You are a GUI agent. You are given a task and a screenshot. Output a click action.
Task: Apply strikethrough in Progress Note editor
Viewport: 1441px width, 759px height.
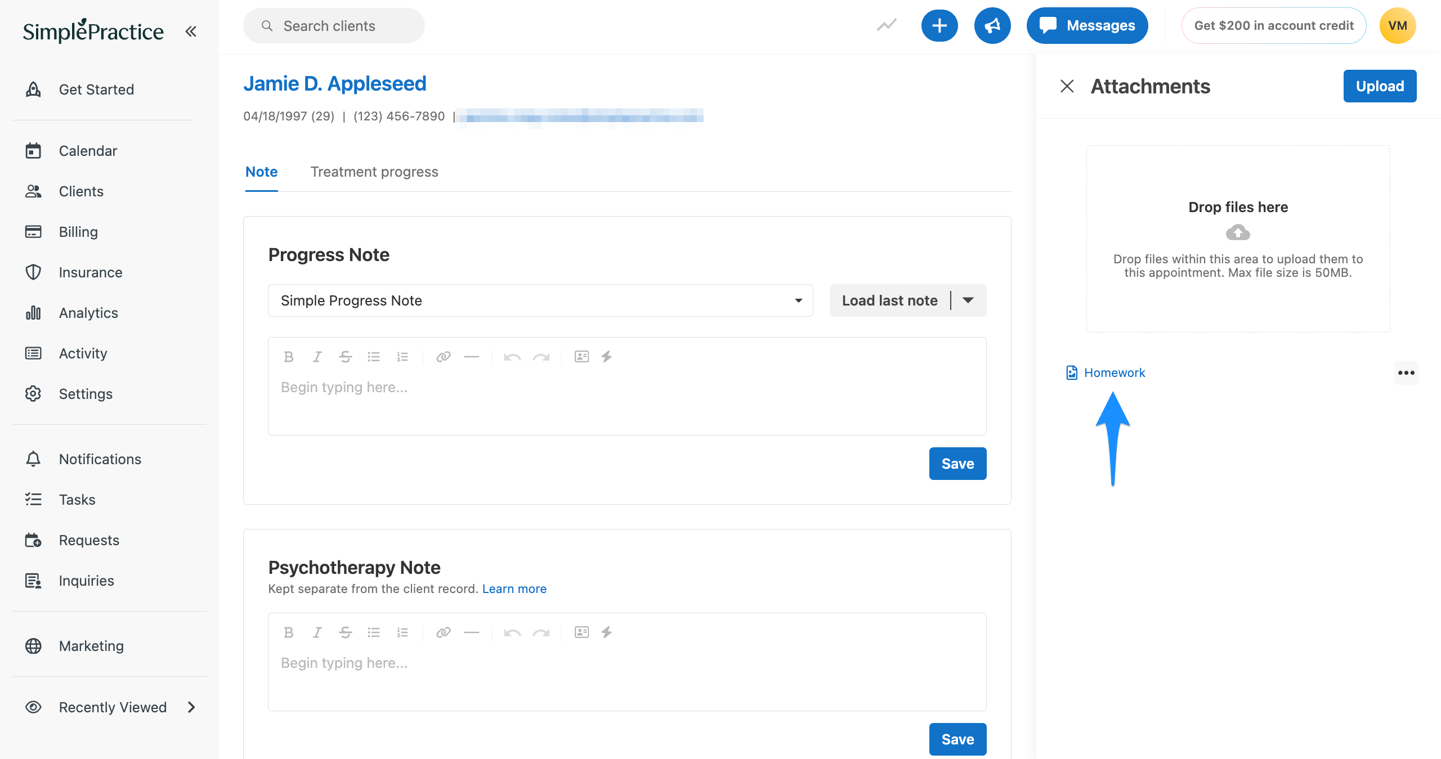(x=345, y=357)
